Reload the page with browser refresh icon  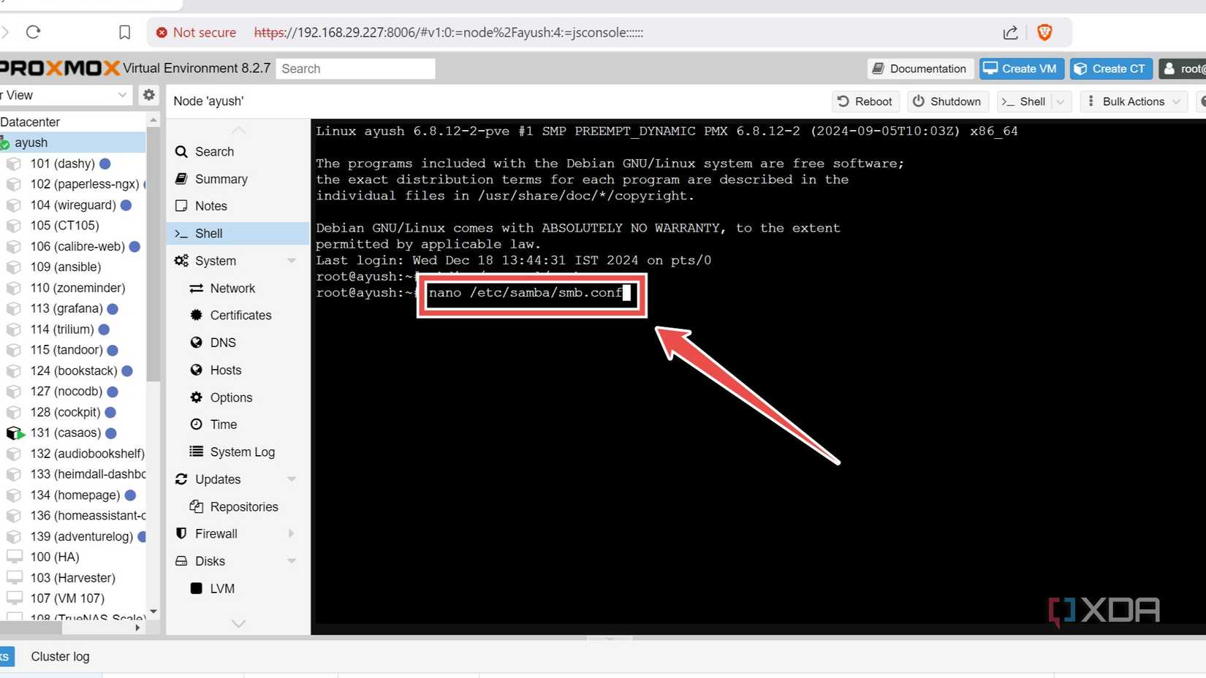click(x=33, y=32)
